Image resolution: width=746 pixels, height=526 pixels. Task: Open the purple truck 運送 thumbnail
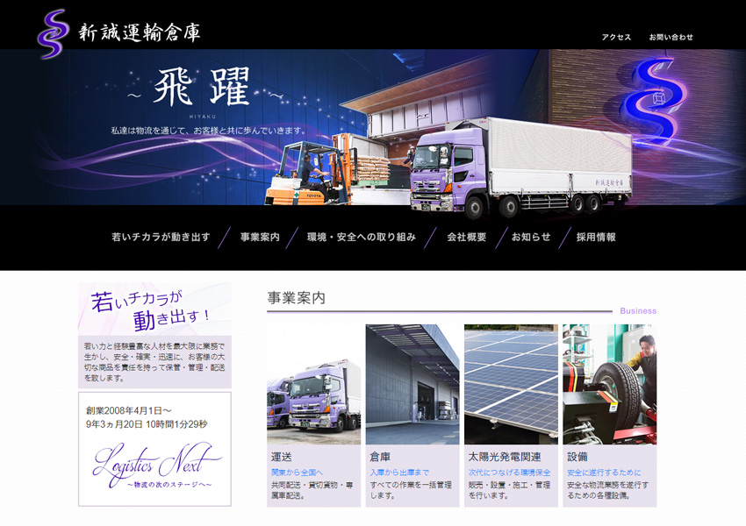(313, 384)
